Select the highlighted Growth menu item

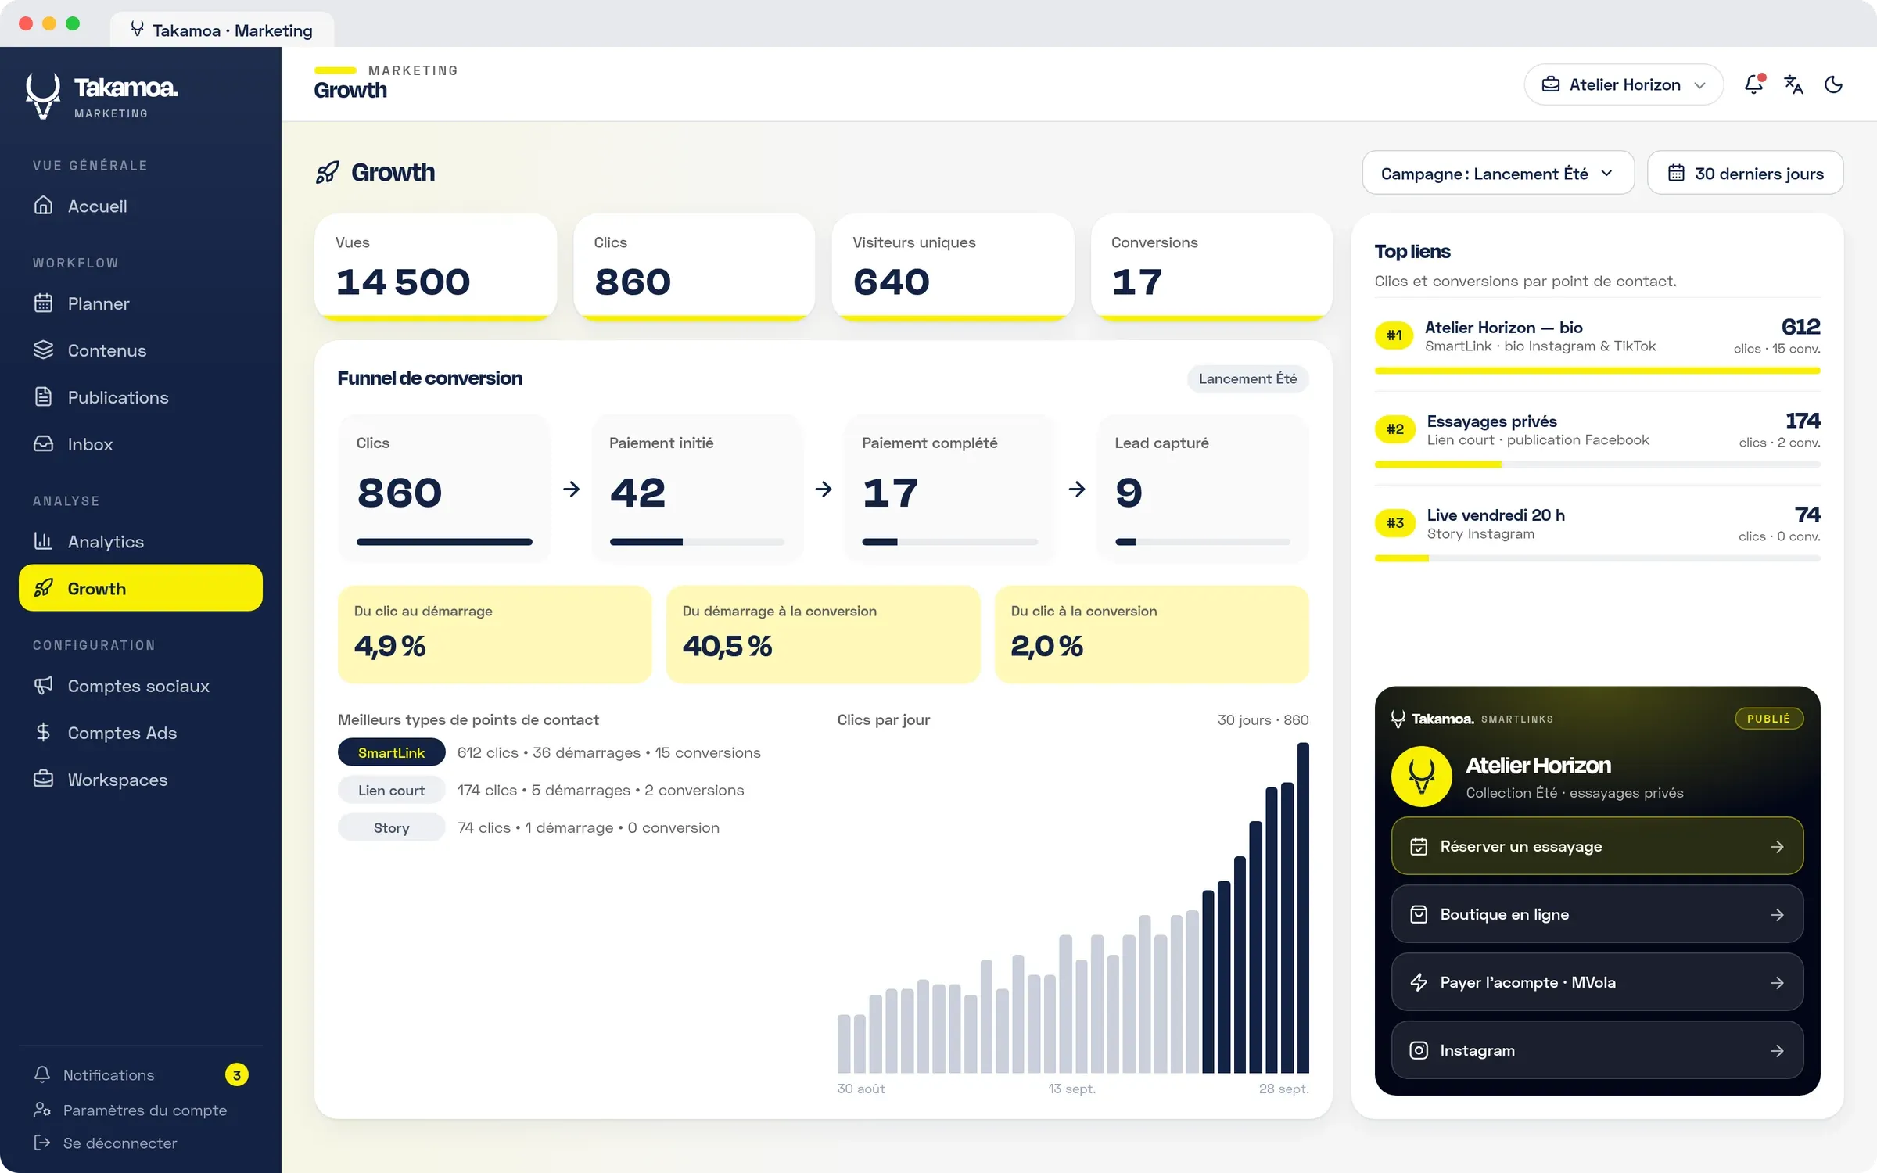click(141, 588)
